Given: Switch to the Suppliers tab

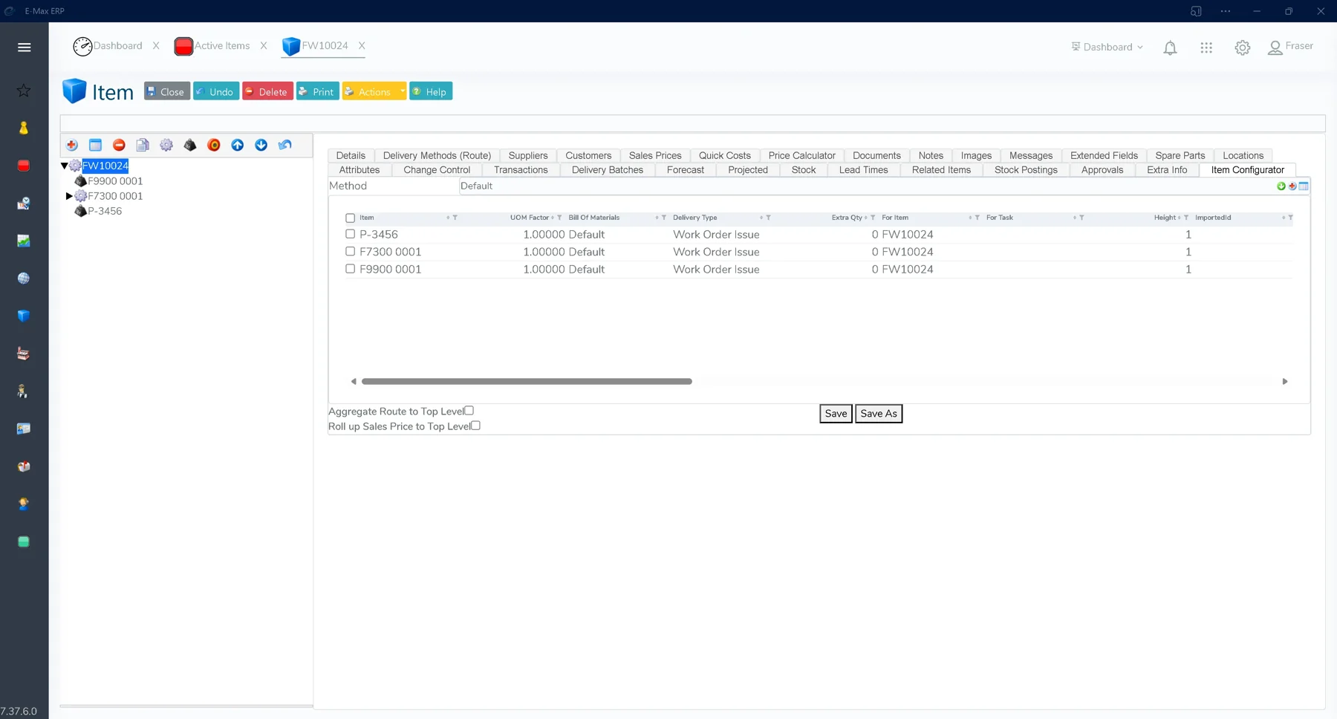Looking at the screenshot, I should [528, 156].
